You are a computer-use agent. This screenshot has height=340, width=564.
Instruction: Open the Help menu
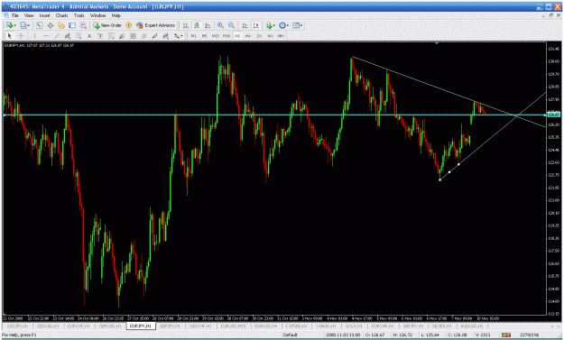[116, 15]
